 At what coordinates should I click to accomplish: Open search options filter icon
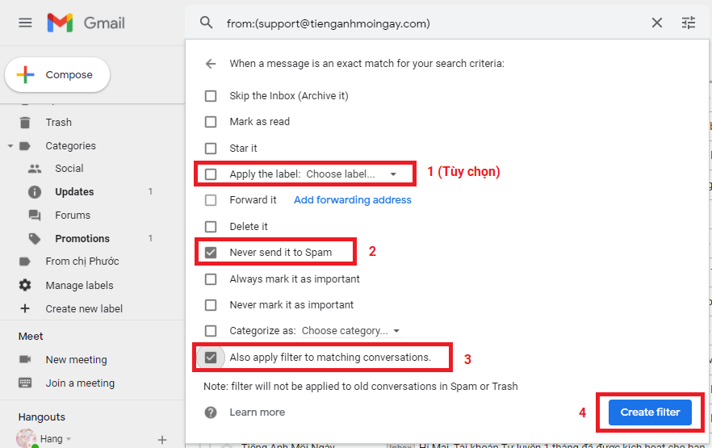click(x=689, y=23)
